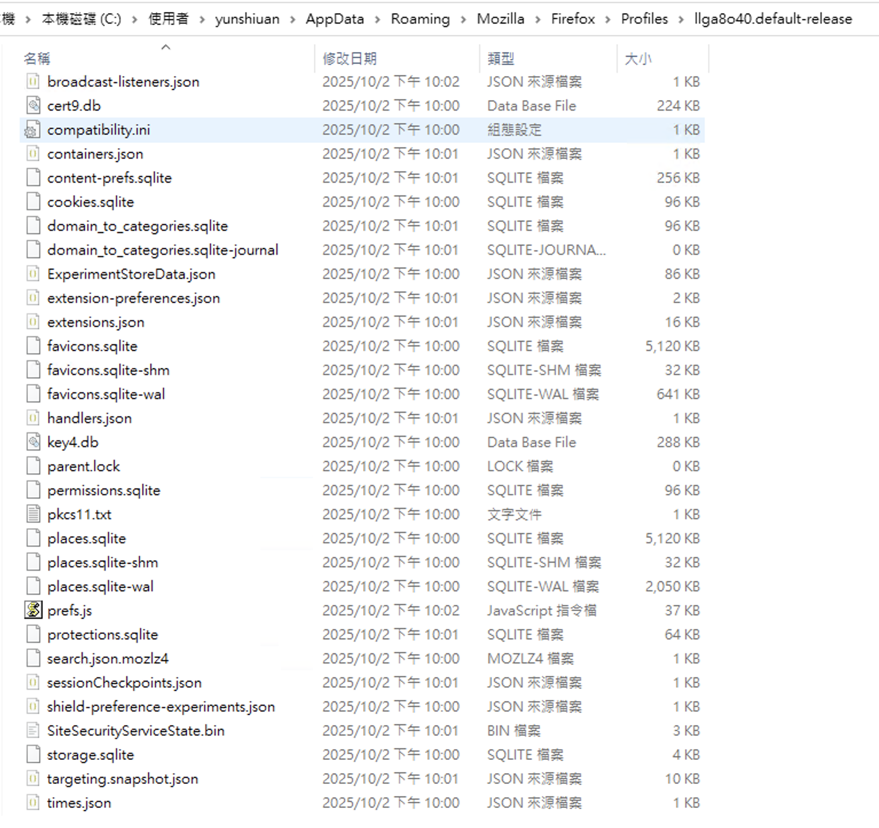The width and height of the screenshot is (879, 828).
Task: Expand the chevron after Profiles in path
Action: click(x=681, y=19)
